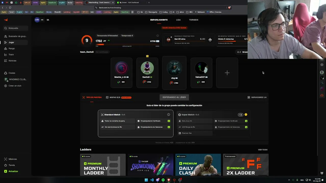Viewport: 326px width, 183px height.
Task: Open the CS2 game selector icon
Action: [37, 20]
